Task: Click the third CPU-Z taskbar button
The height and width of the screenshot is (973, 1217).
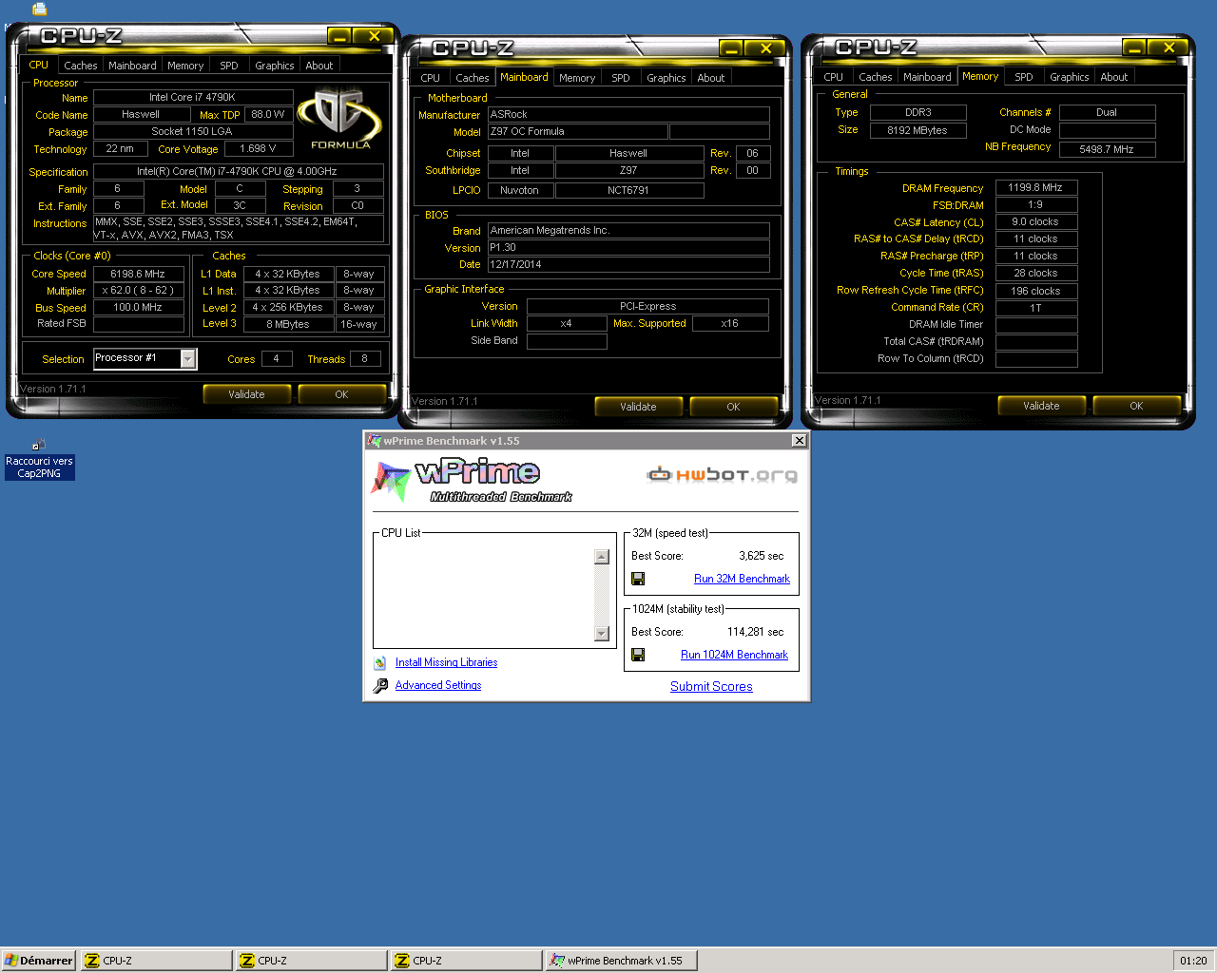Action: [466, 961]
